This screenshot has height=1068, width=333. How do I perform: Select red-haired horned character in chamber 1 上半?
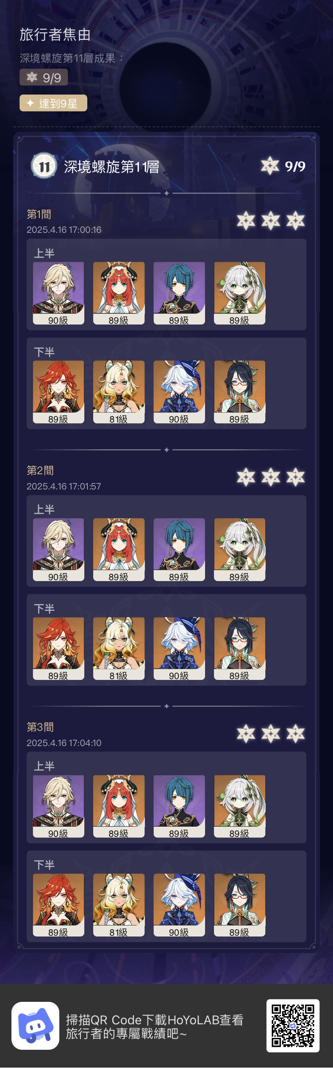119,293
